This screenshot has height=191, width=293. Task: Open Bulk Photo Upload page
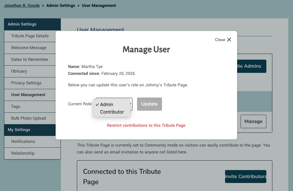(x=30, y=118)
